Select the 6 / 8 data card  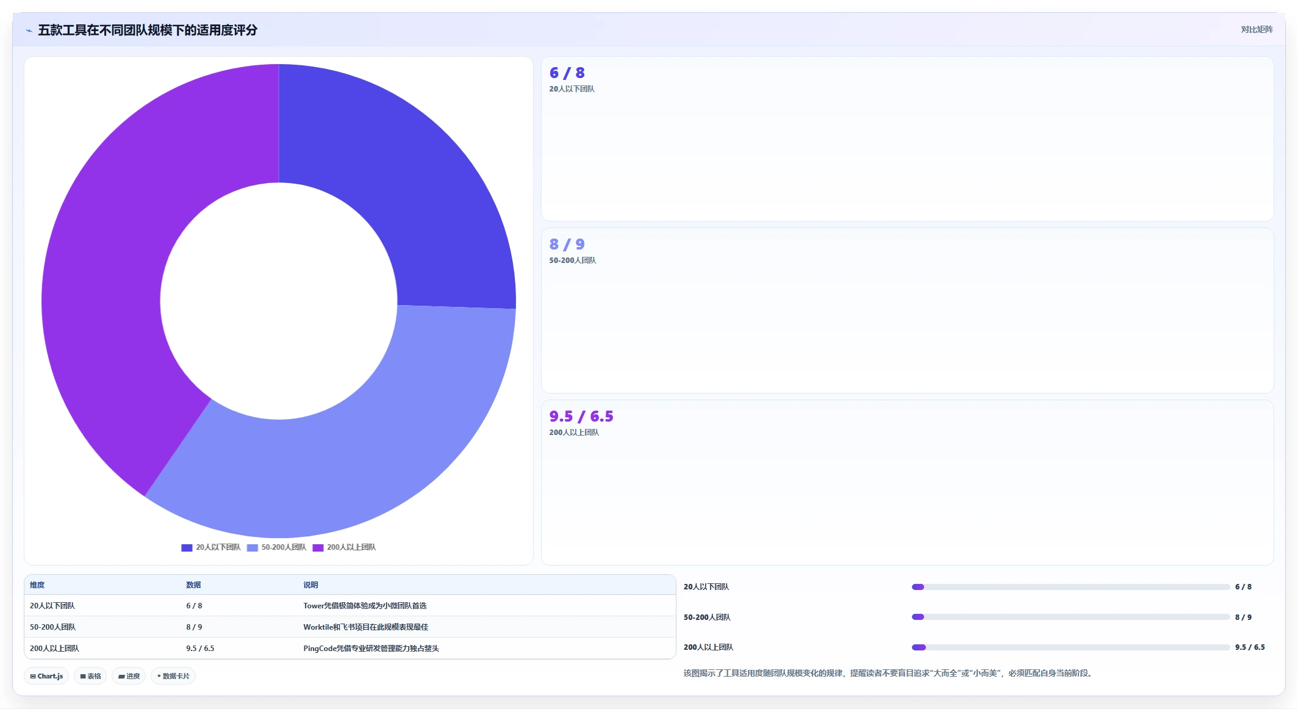tap(908, 139)
